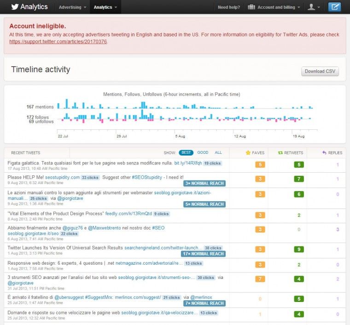350x325 pixels.
Task: Click the 7 faves badge on strumenti SEO tweet
Action: 260,279
